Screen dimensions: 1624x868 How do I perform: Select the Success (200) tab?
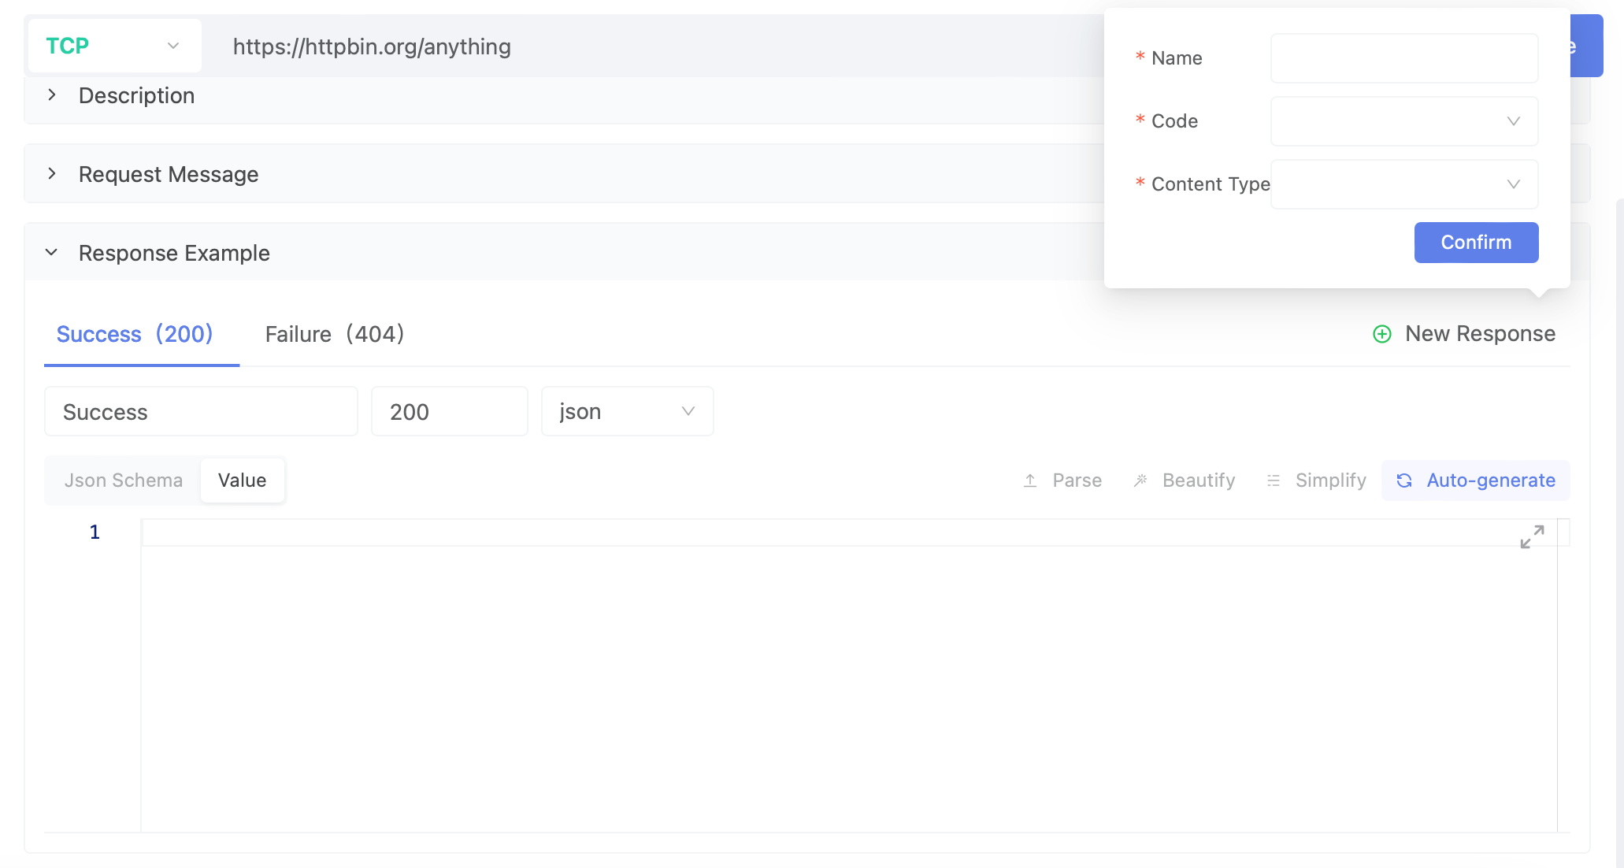135,334
